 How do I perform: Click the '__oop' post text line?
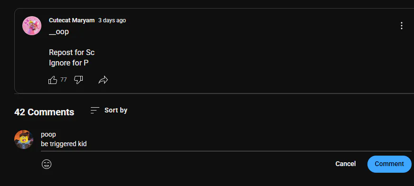point(59,32)
